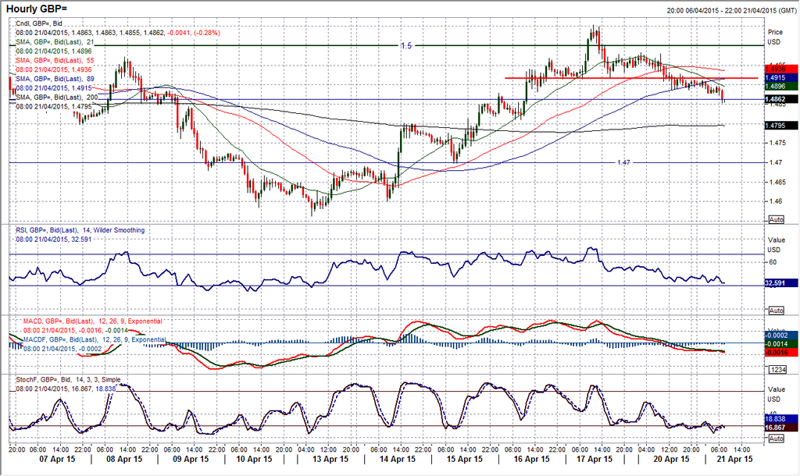Select the SMA 55 legend label
The image size is (800, 476).
coord(55,60)
